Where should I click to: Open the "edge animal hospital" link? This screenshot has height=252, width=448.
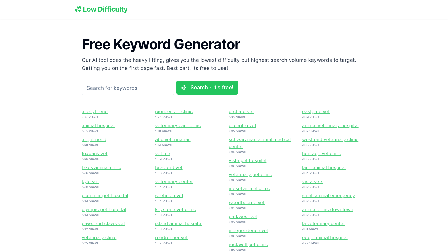pos(325,237)
